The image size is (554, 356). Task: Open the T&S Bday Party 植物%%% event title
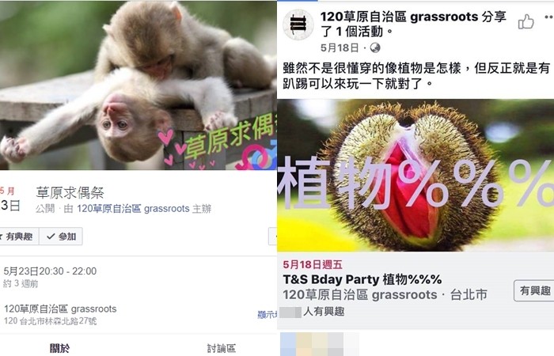362,279
